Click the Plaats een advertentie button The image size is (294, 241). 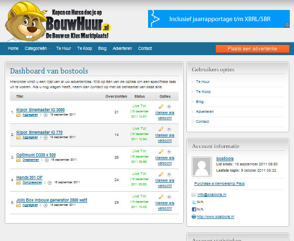coord(253,49)
